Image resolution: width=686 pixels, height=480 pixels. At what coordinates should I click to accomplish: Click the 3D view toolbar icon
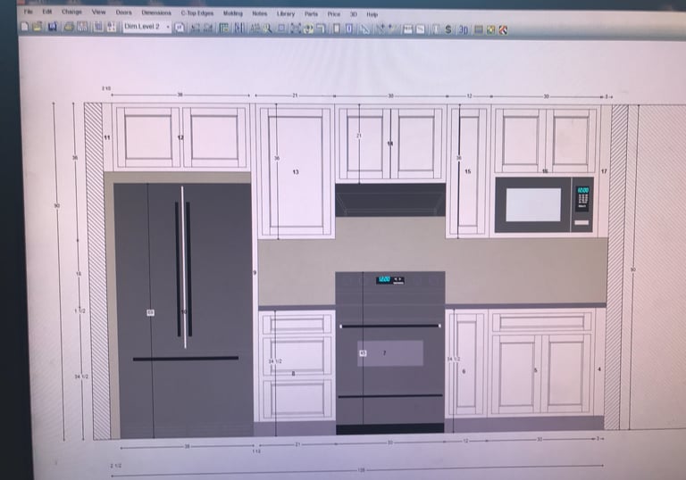(x=463, y=29)
